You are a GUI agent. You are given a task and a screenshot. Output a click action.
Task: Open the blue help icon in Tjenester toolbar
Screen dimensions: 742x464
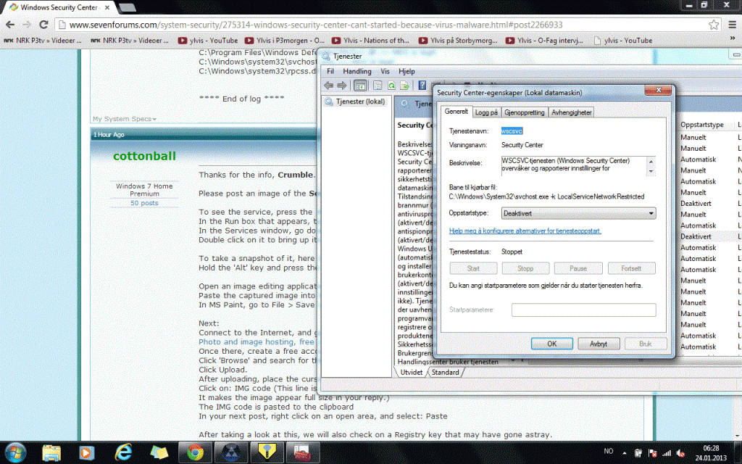422,86
